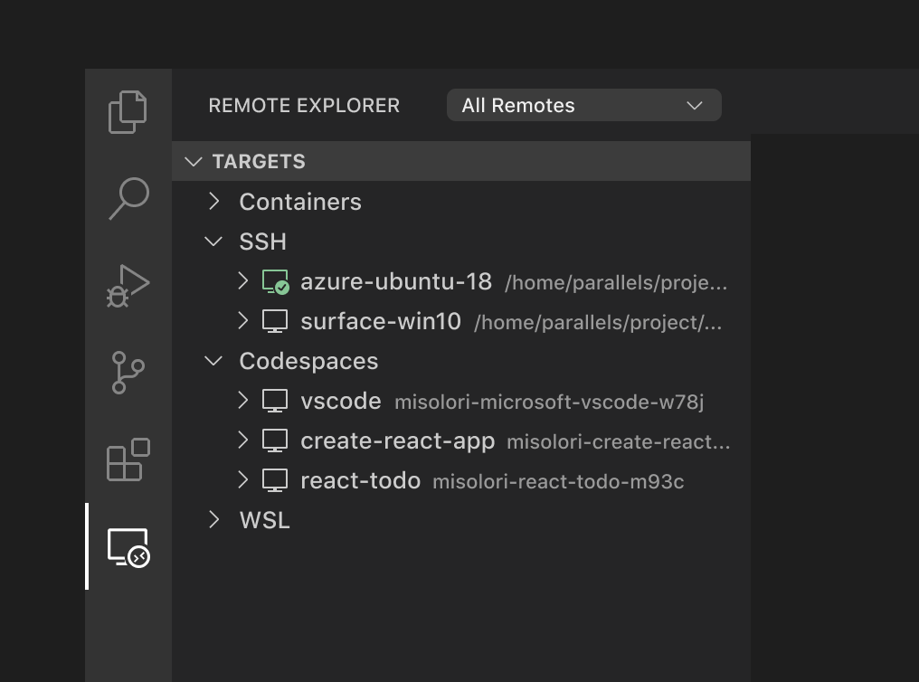This screenshot has height=682, width=919.
Task: Select the Remote Explorer activity bar icon
Action: tap(128, 547)
